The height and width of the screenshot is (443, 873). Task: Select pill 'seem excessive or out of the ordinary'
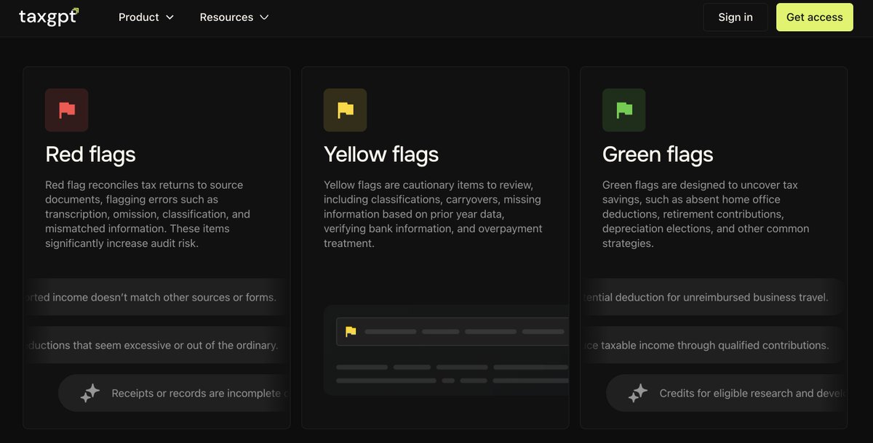157,345
